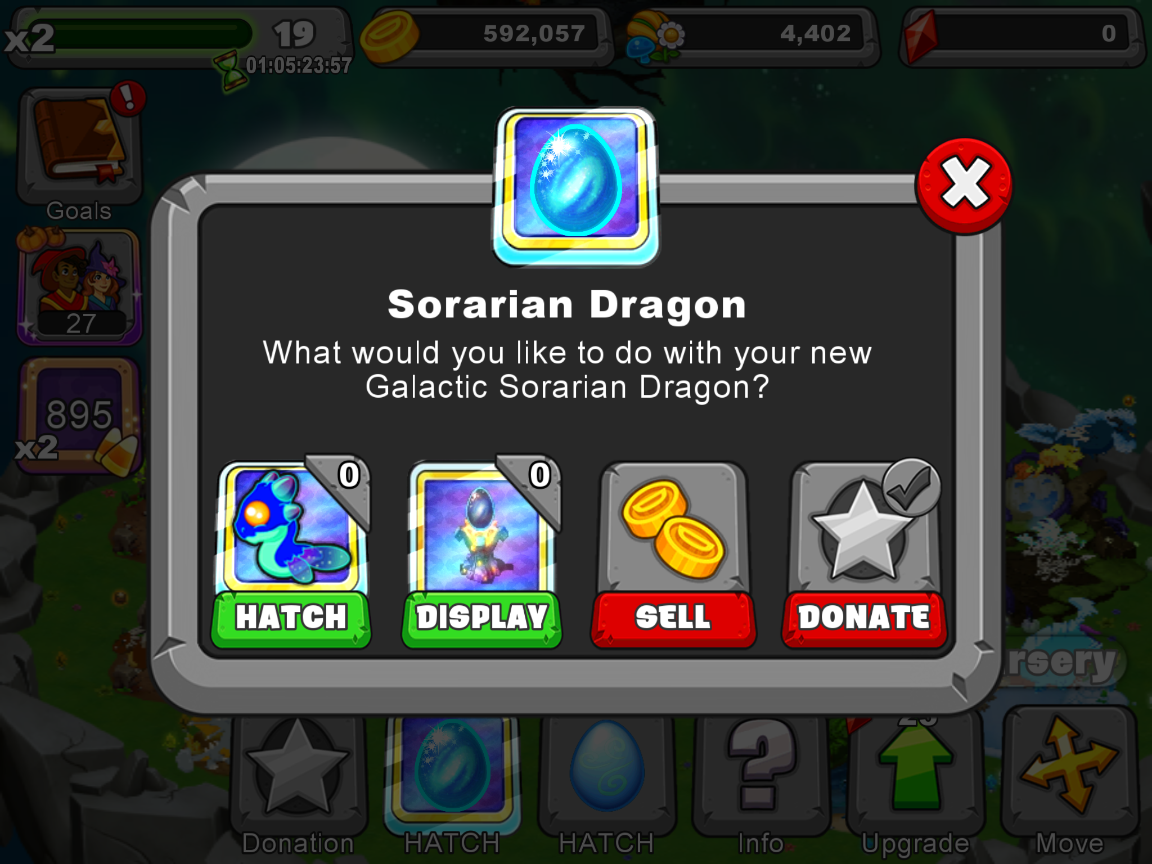The image size is (1152, 864).
Task: Click the red SELL button
Action: point(673,618)
